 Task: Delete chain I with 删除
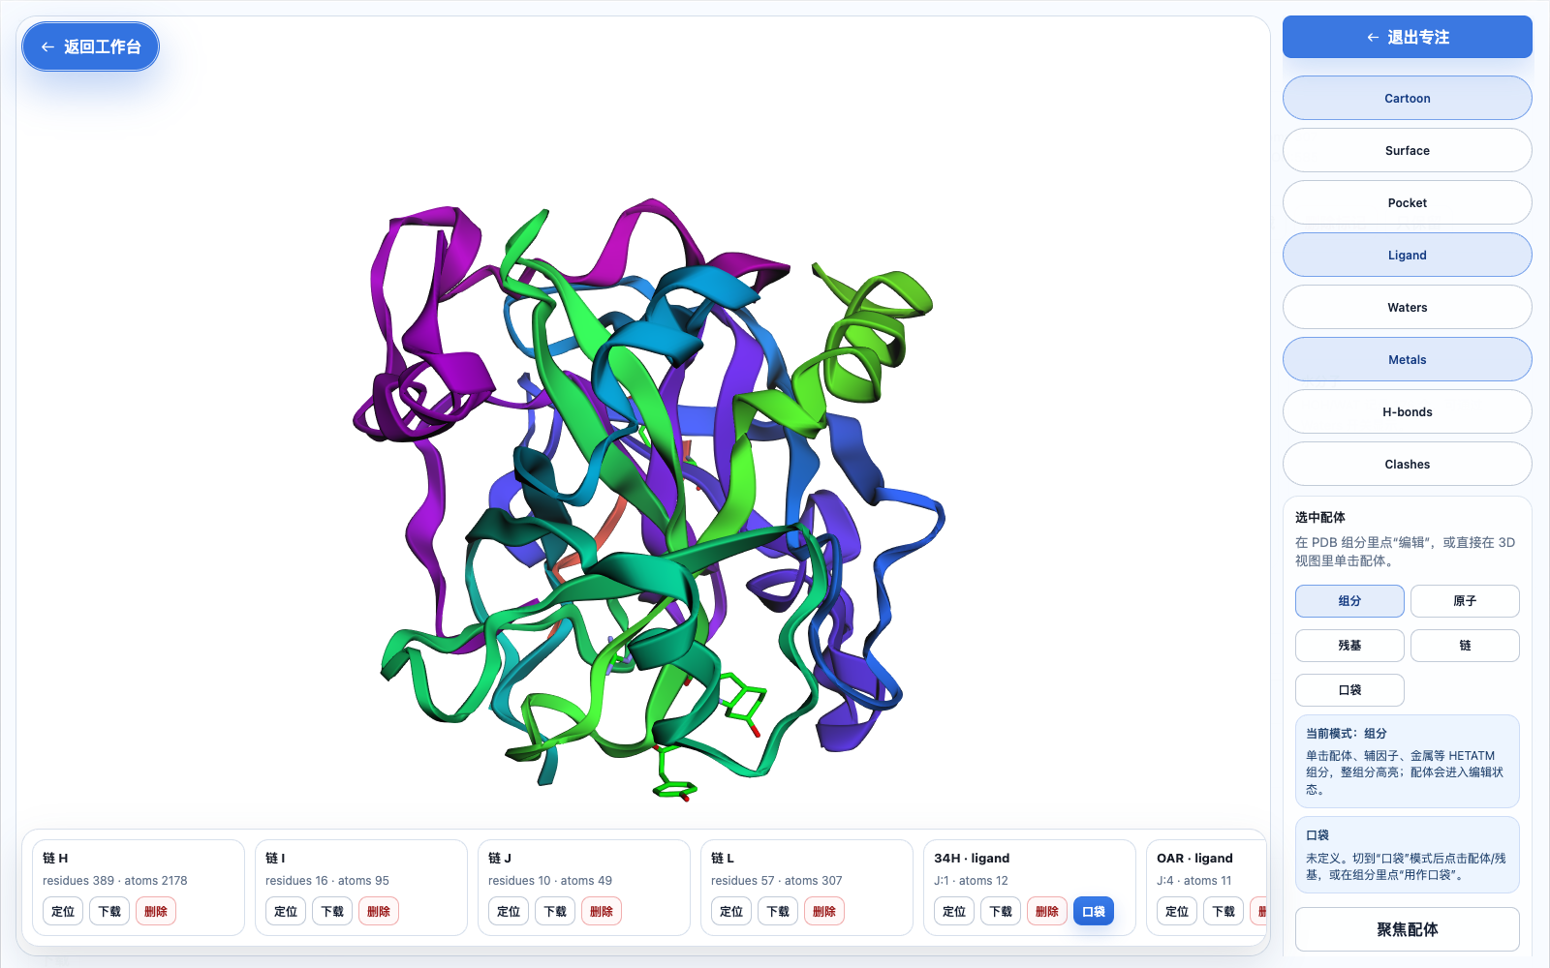(x=379, y=911)
